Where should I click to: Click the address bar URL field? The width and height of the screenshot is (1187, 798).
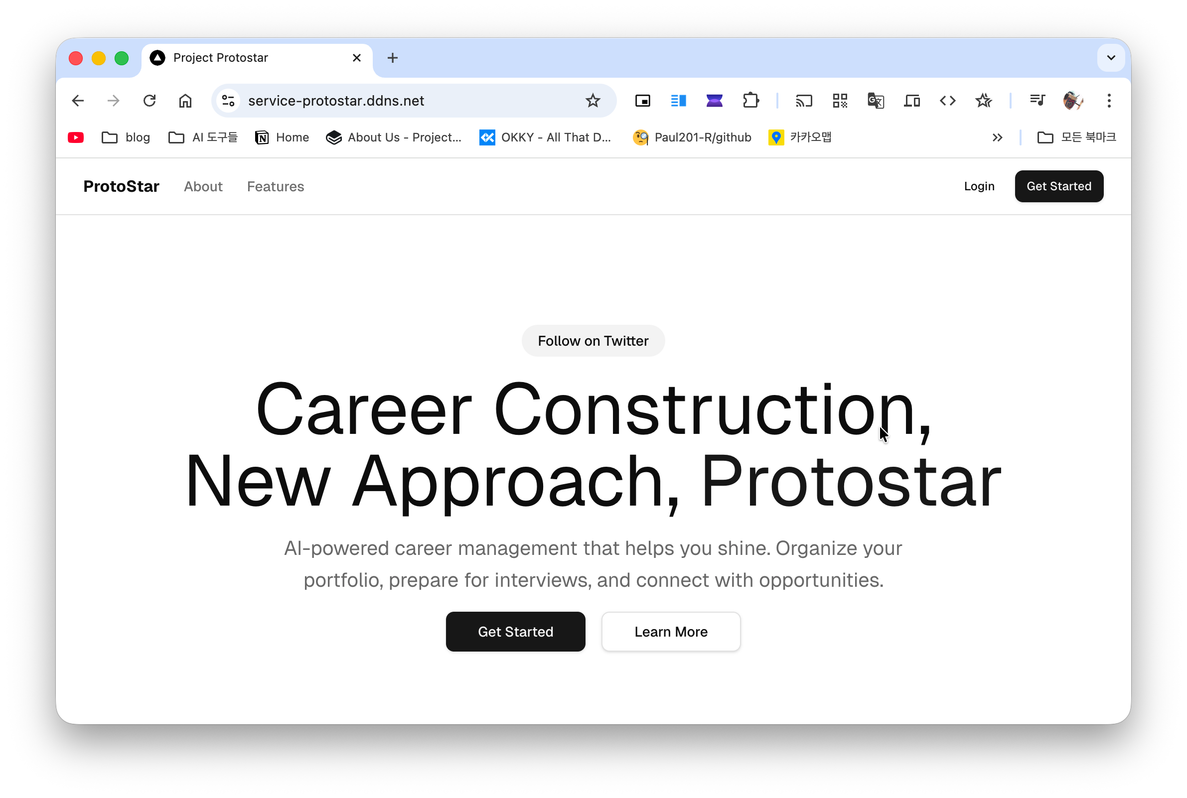397,101
